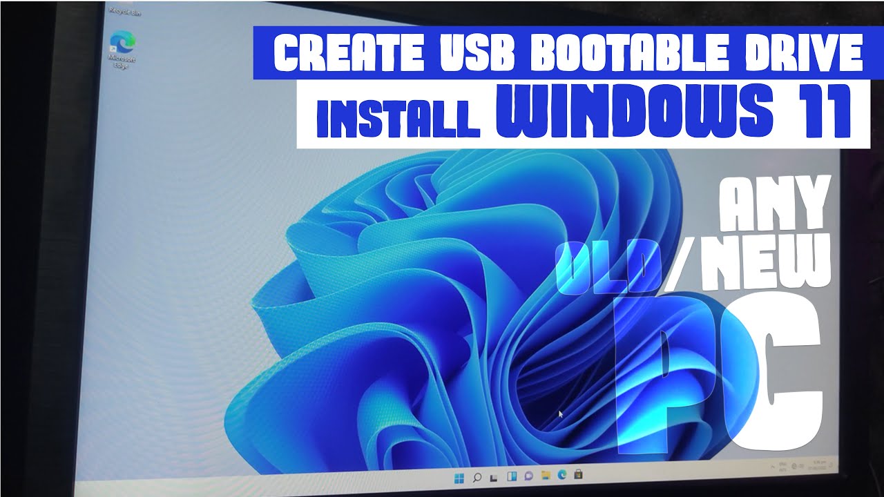
Task: Open Task View on taskbar
Action: 493,478
